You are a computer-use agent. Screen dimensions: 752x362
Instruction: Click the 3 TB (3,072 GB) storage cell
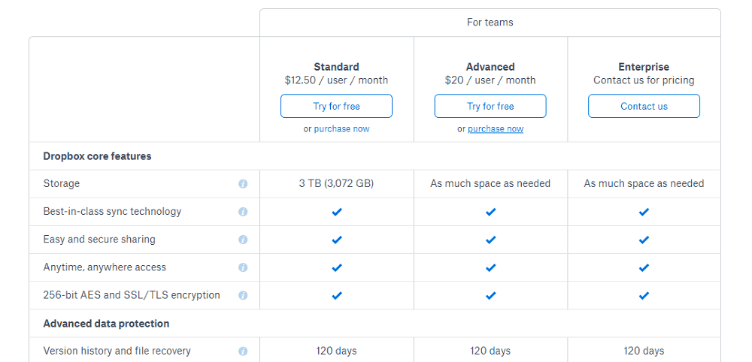(x=336, y=183)
